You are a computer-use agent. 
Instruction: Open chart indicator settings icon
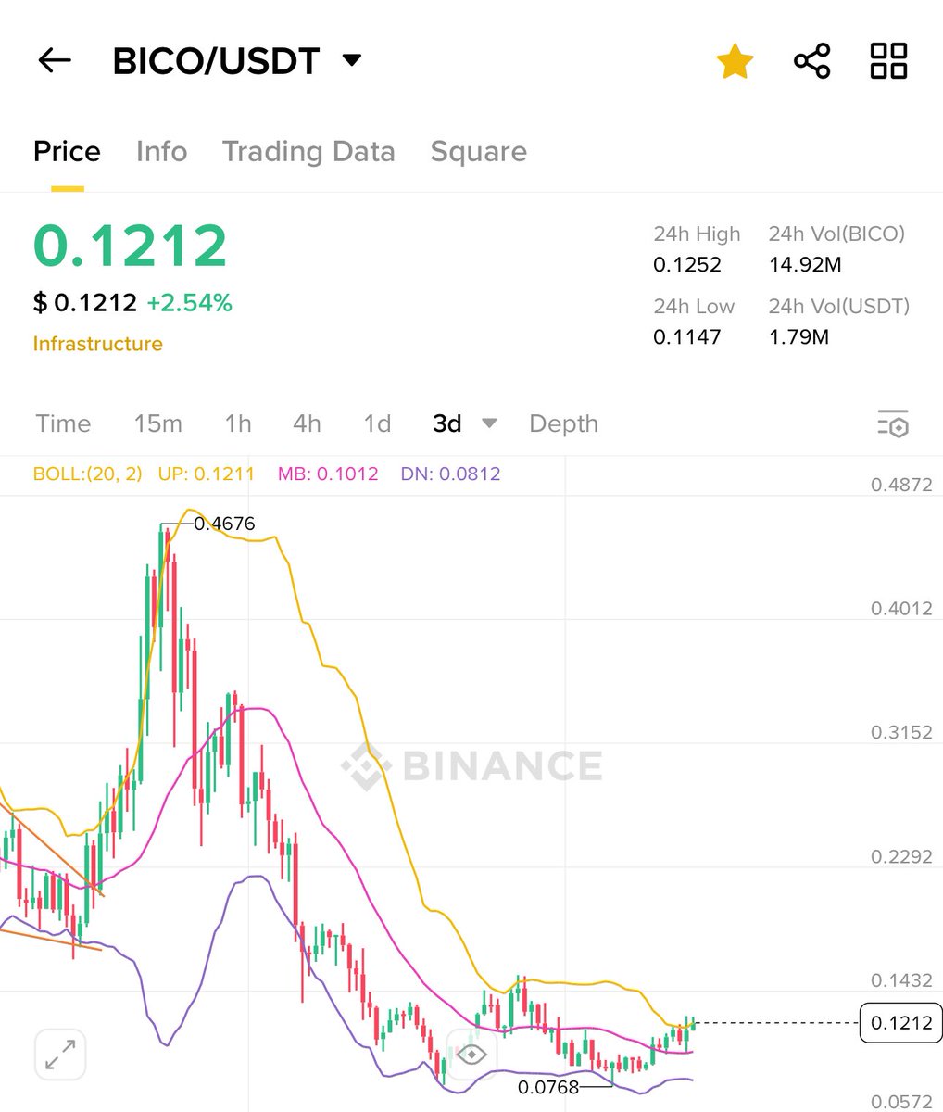click(x=893, y=423)
